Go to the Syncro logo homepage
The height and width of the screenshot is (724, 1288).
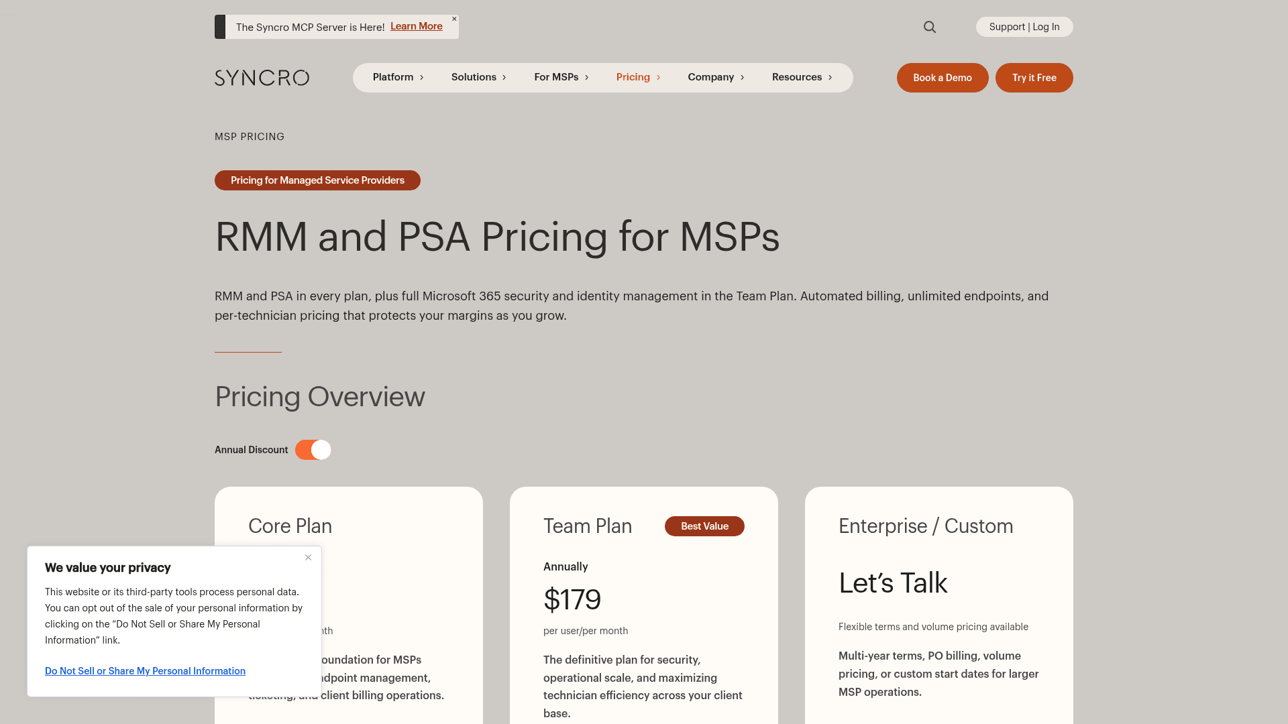(262, 78)
